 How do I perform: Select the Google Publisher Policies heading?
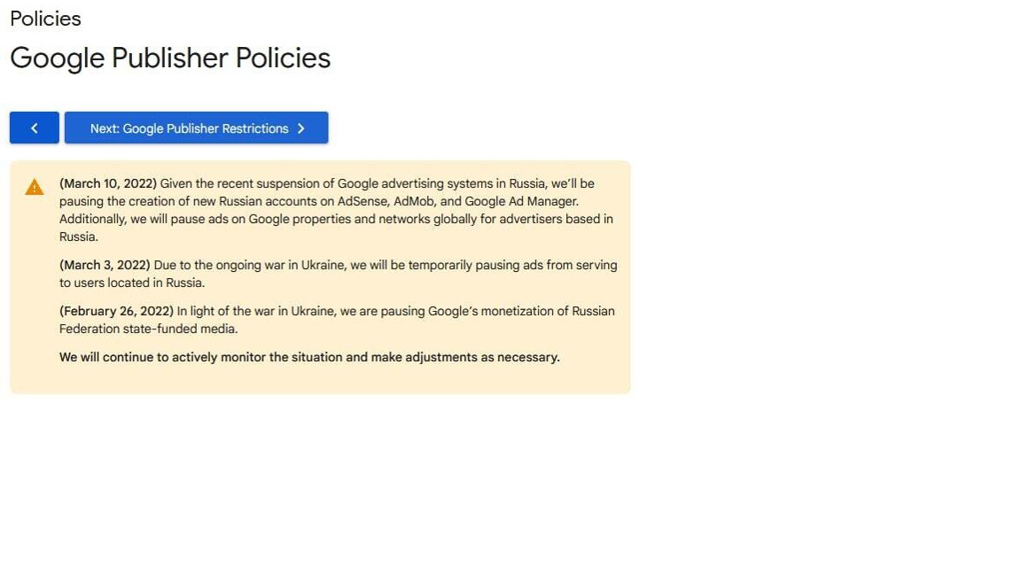(x=170, y=58)
